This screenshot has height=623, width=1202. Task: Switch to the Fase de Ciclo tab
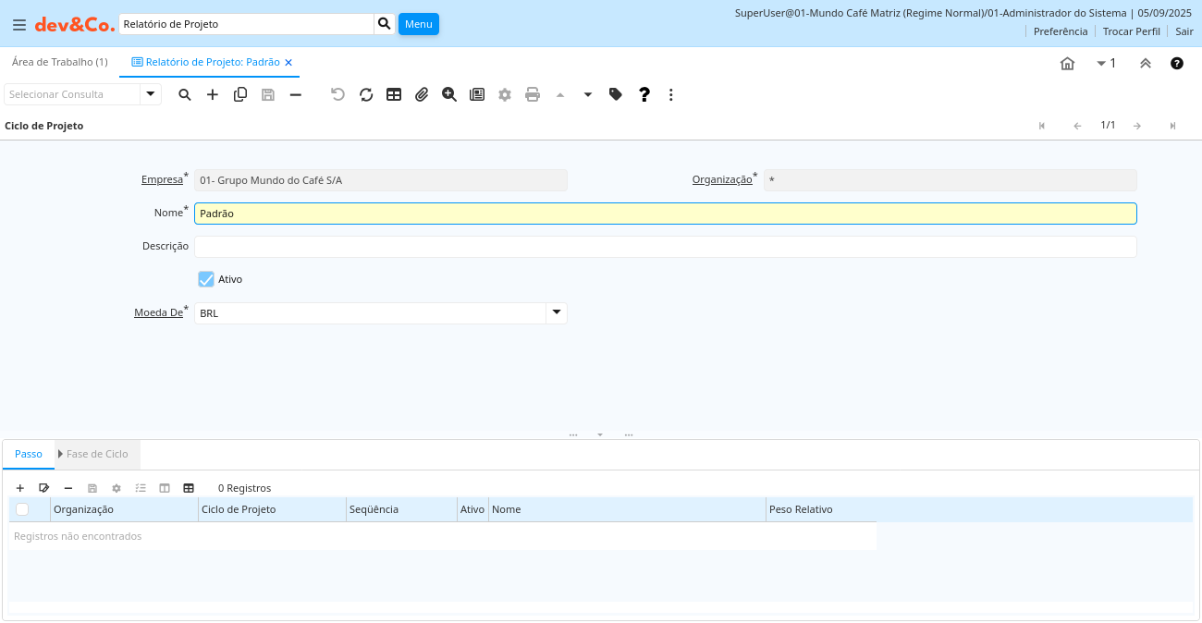tap(96, 454)
